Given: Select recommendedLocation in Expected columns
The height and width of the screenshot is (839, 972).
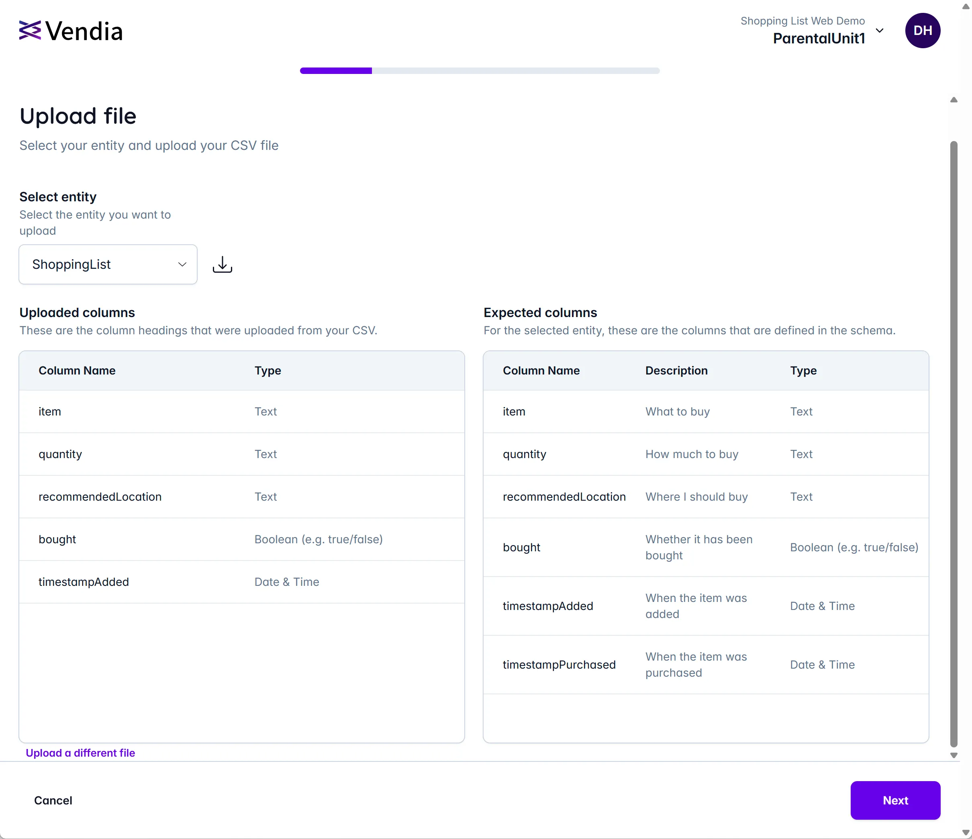Looking at the screenshot, I should 564,497.
